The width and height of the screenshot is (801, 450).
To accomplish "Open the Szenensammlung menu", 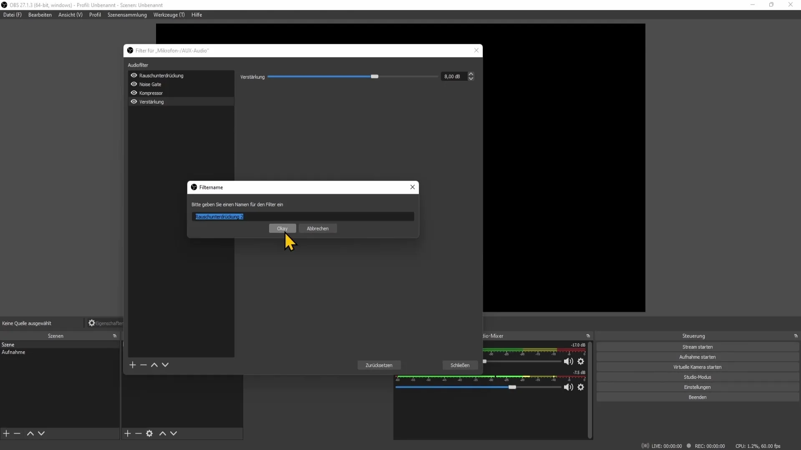I will coord(127,15).
